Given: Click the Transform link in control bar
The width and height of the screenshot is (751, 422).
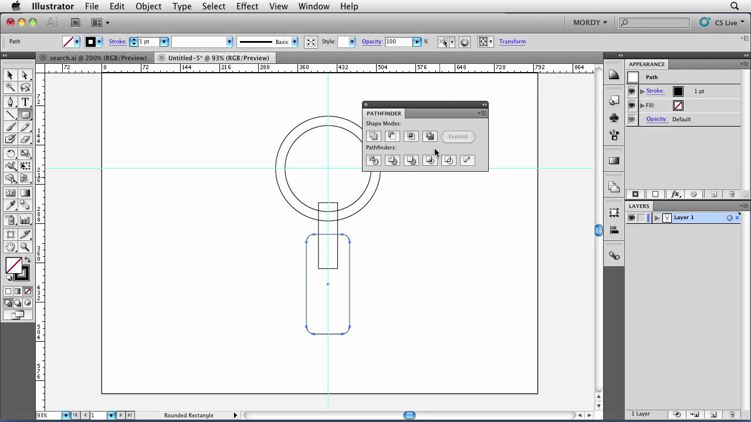Looking at the screenshot, I should click(512, 42).
